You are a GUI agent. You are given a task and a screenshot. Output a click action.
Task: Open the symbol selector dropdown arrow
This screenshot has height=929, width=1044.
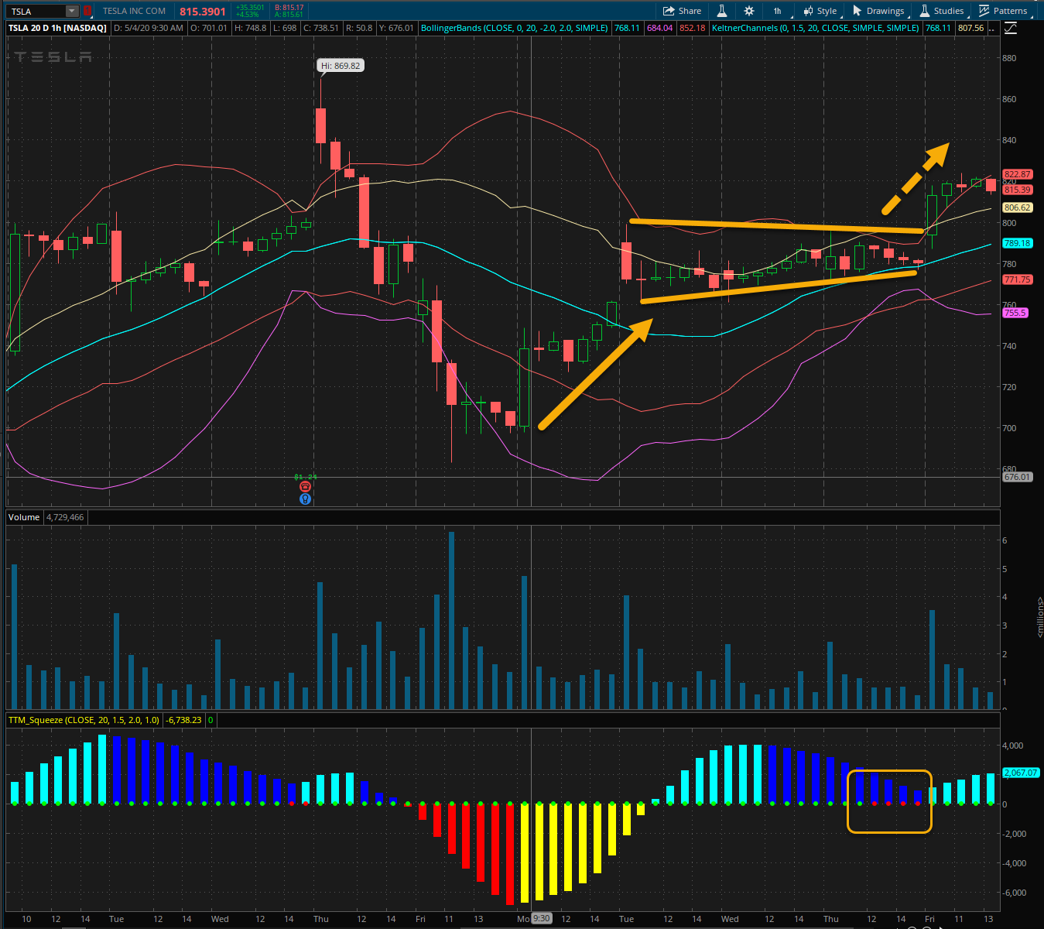(x=72, y=11)
